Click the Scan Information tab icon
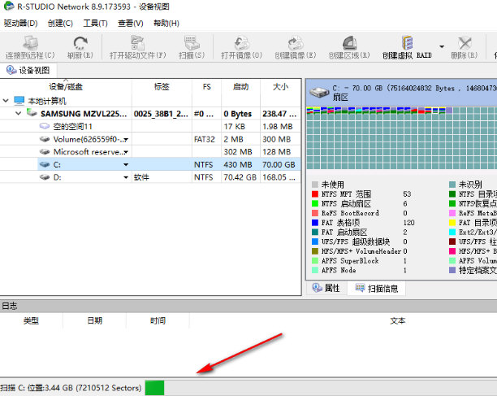Viewport: 497px width, 396px height. (360, 288)
